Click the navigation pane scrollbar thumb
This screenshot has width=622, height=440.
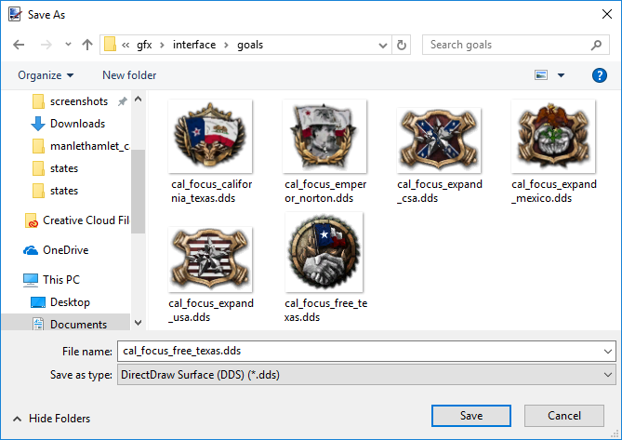point(138,192)
